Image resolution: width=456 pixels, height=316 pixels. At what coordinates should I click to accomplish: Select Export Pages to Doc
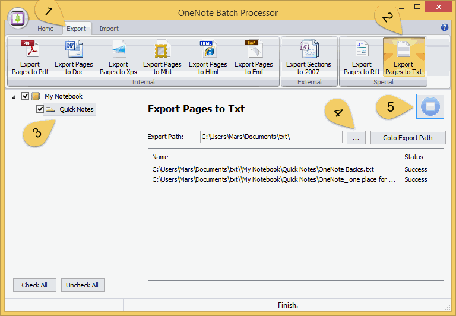click(x=74, y=58)
